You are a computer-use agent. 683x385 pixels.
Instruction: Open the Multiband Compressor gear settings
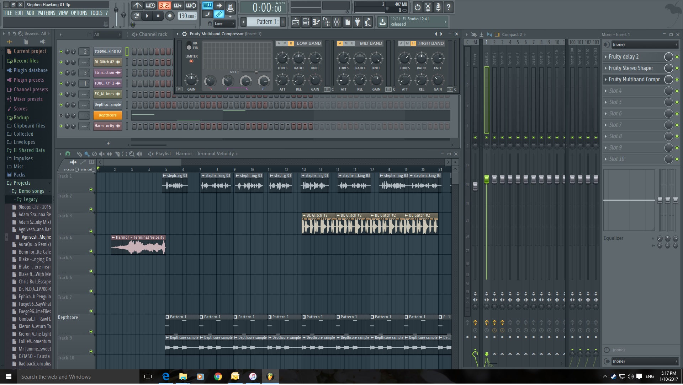point(184,34)
